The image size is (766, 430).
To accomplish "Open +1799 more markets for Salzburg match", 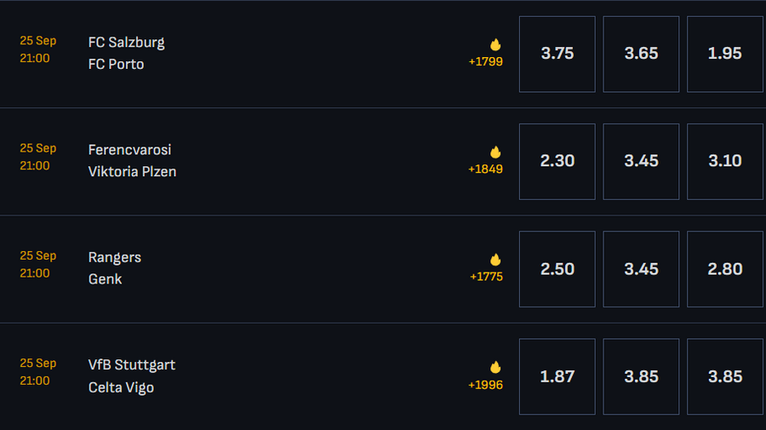I will click(x=486, y=61).
